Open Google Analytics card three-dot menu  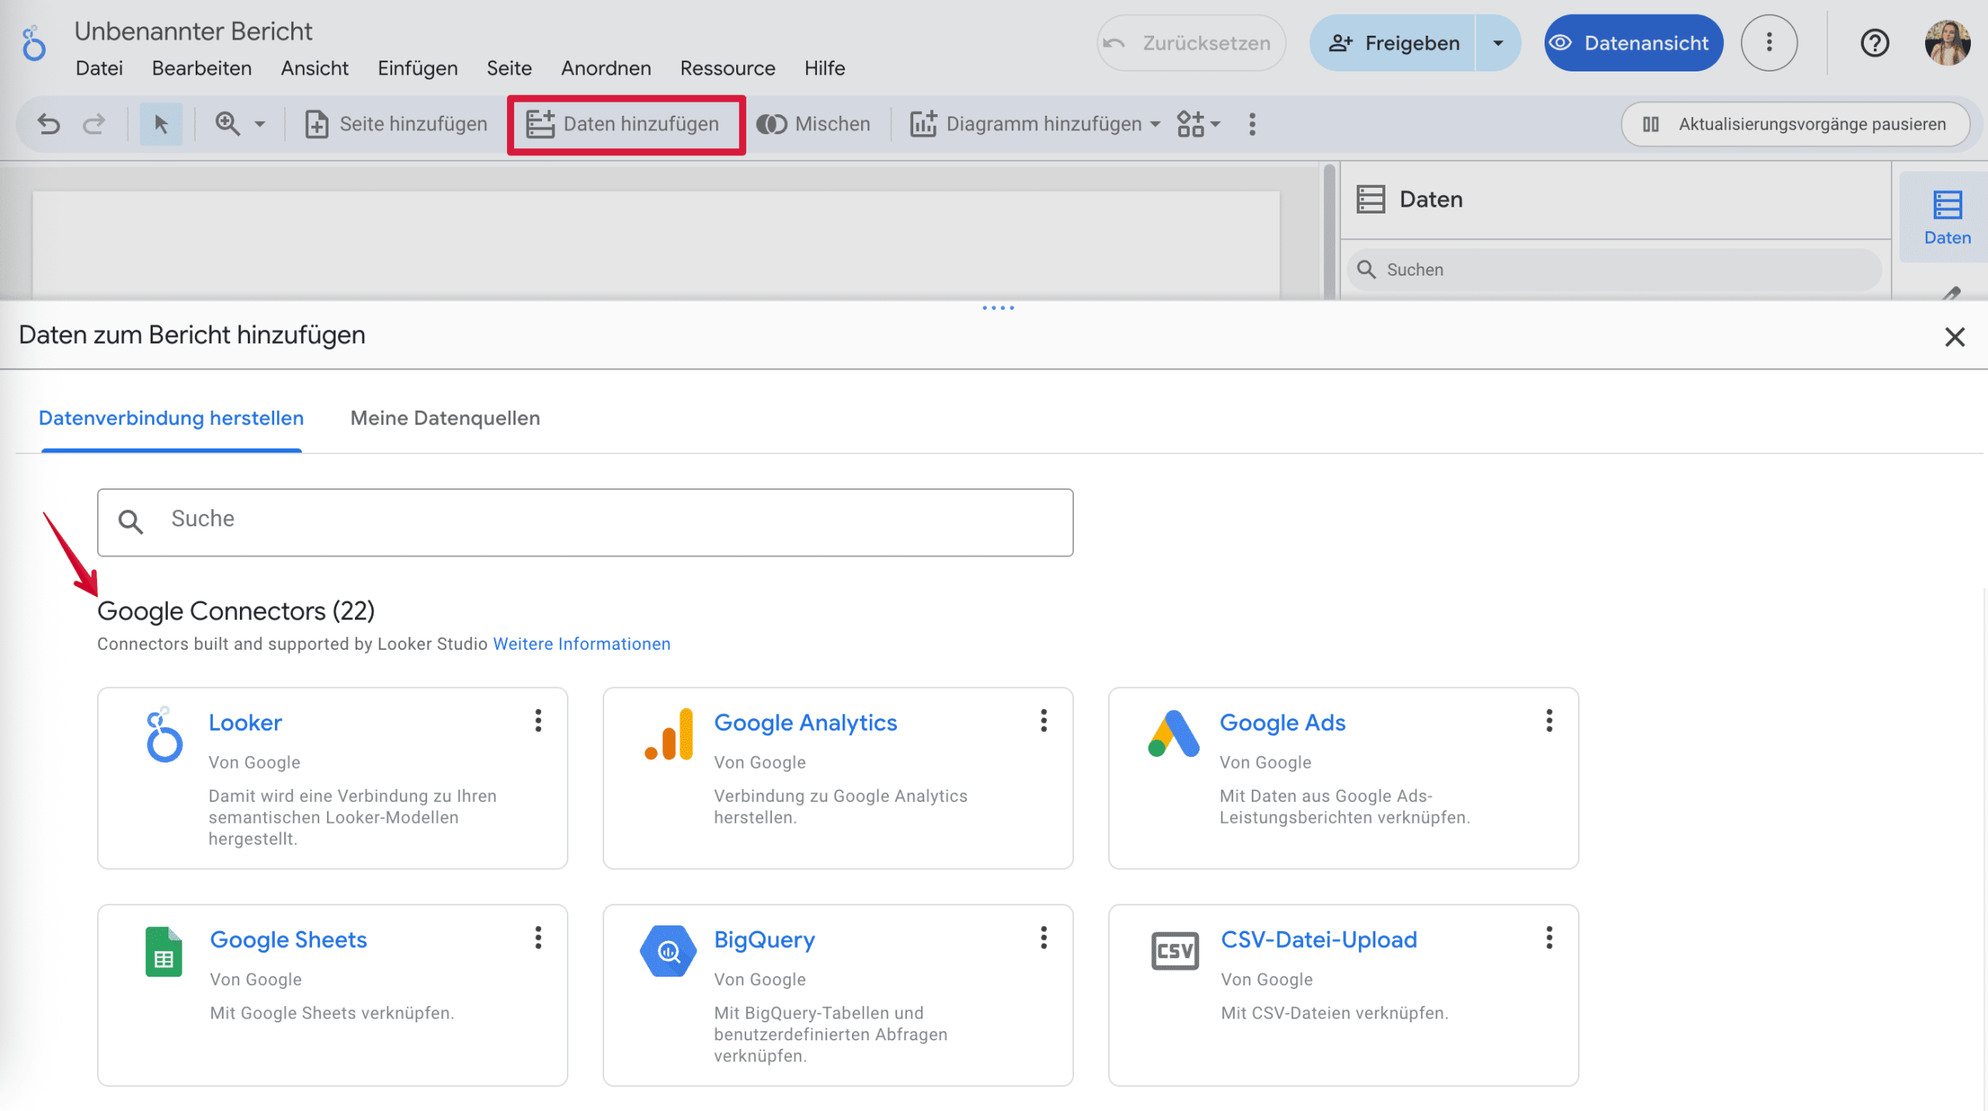(x=1044, y=721)
